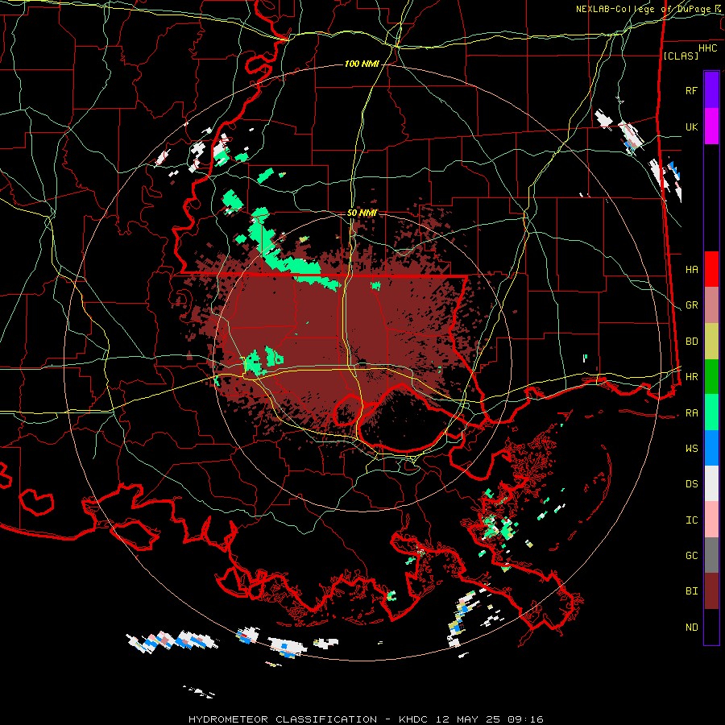The width and height of the screenshot is (725, 725).
Task: Click the RA legend label
Action: point(691,413)
